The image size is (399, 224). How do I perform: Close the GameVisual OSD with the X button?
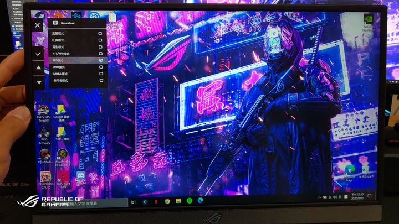pos(38,25)
